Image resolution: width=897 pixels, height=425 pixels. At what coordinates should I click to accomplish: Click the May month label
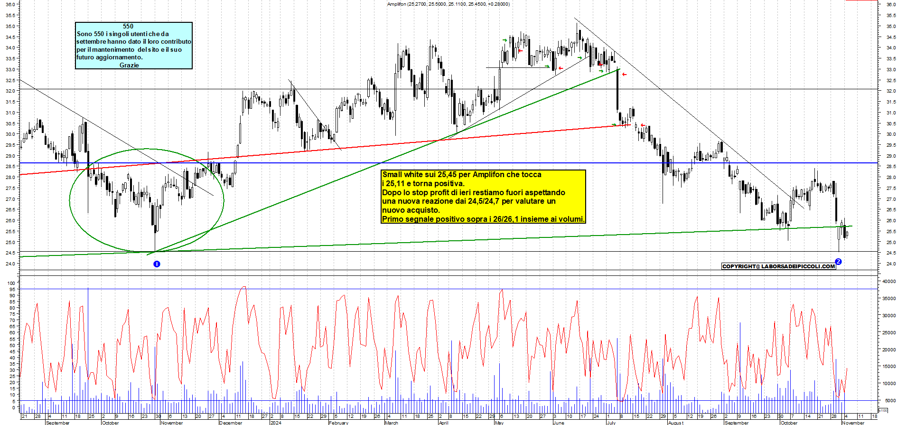[499, 423]
